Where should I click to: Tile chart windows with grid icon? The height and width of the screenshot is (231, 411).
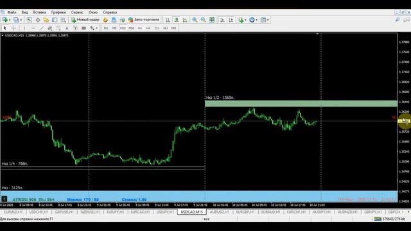pyautogui.click(x=212, y=20)
